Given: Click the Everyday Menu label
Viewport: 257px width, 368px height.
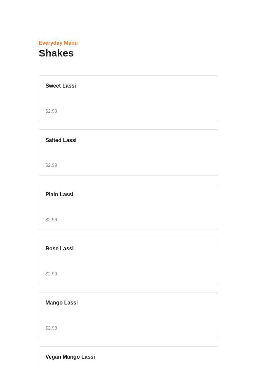Looking at the screenshot, I should [x=58, y=43].
